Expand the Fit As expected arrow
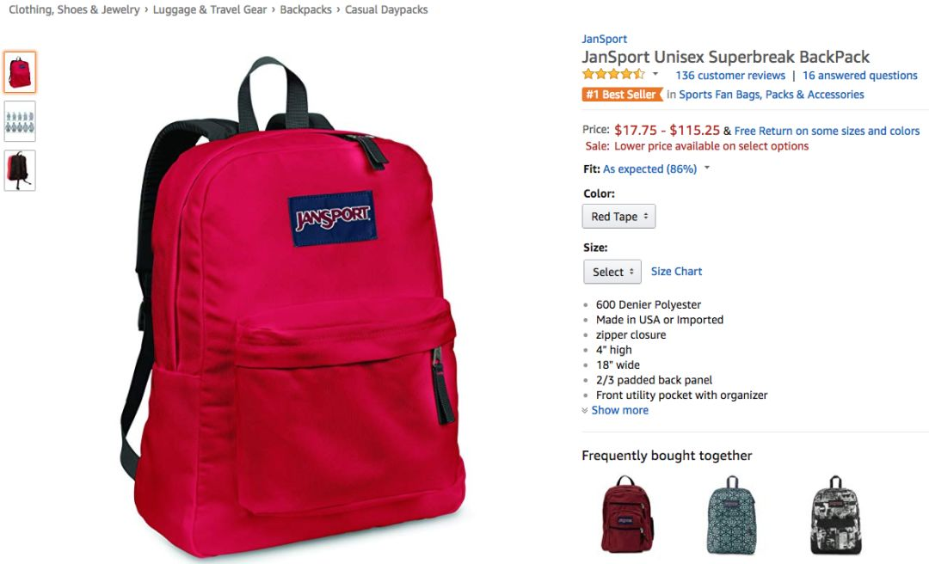The image size is (929, 564). (707, 169)
